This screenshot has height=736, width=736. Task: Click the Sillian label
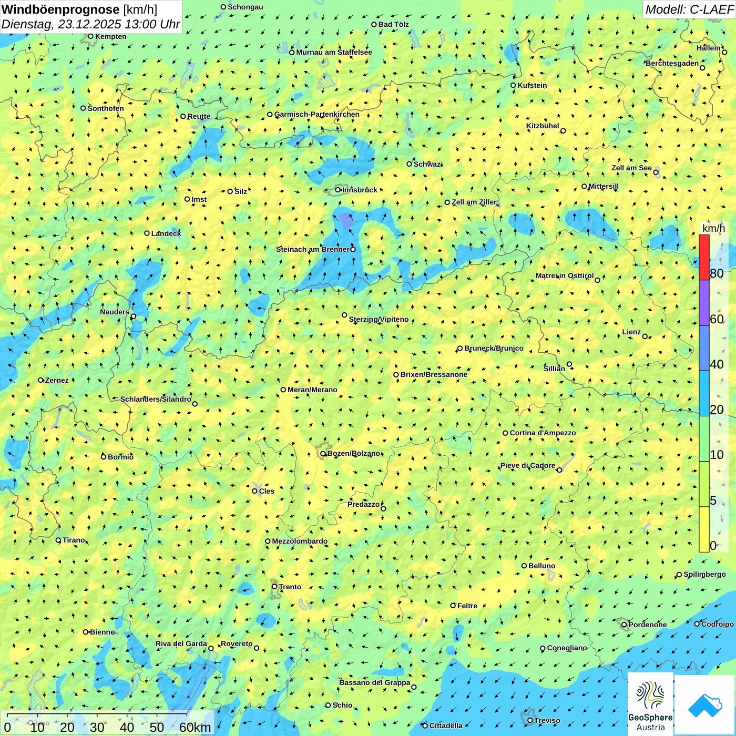[554, 369]
